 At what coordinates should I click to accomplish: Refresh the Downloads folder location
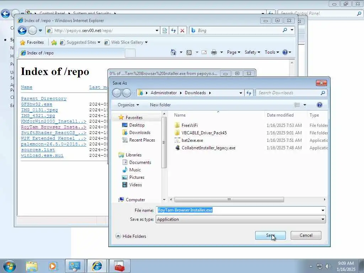pos(249,93)
